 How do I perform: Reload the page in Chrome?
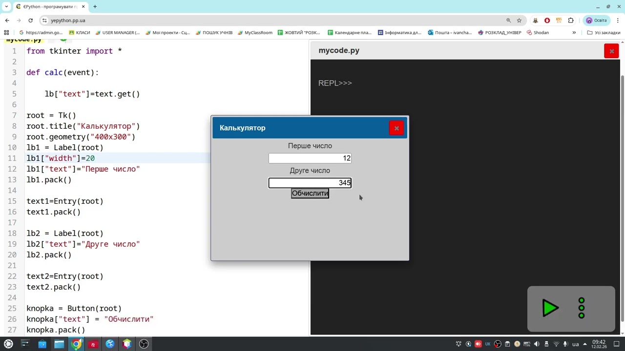click(x=30, y=20)
